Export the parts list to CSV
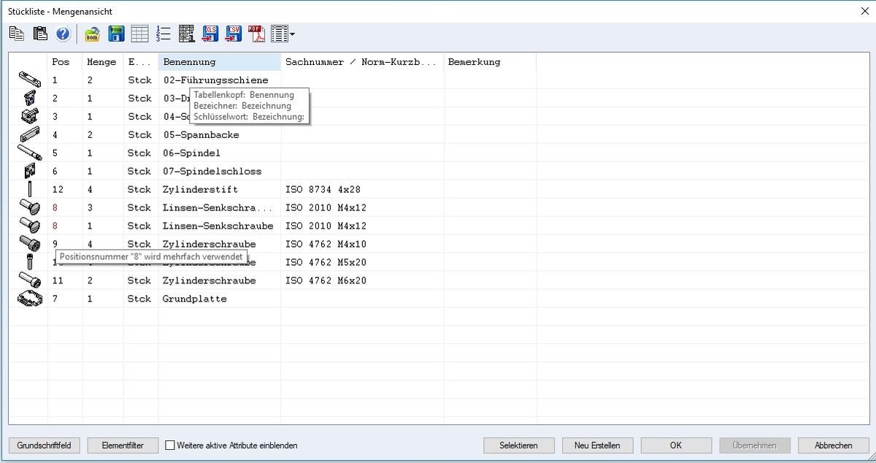The width and height of the screenshot is (876, 463). pos(234,34)
